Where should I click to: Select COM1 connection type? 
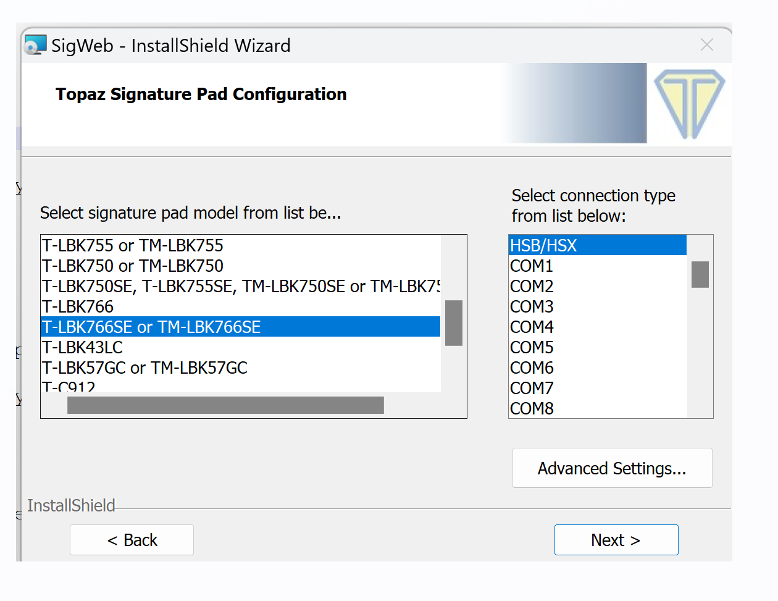[x=532, y=266]
